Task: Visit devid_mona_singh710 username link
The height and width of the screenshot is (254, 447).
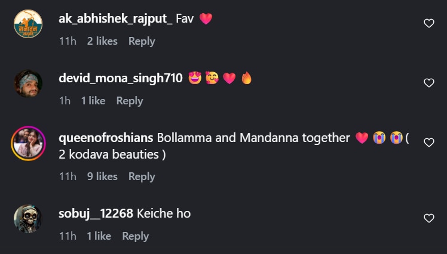Action: (120, 78)
